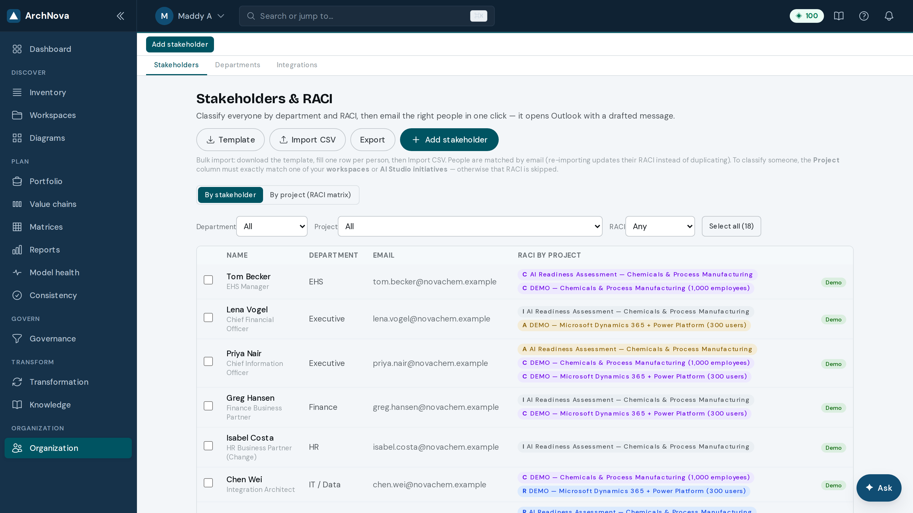Click the Import CSV upload icon
Viewport: 913px width, 513px height.
284,140
